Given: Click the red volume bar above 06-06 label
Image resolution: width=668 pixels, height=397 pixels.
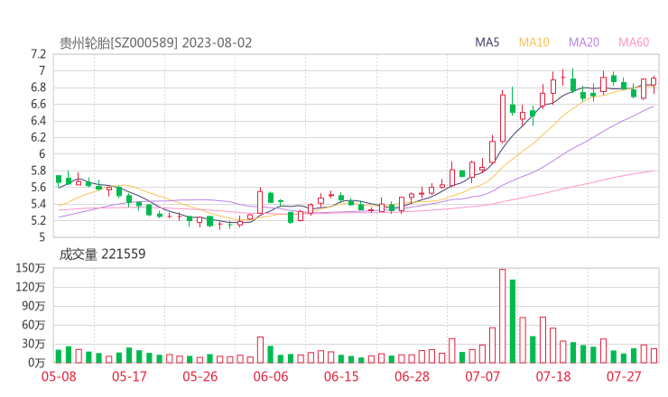Looking at the screenshot, I should pyautogui.click(x=260, y=350).
